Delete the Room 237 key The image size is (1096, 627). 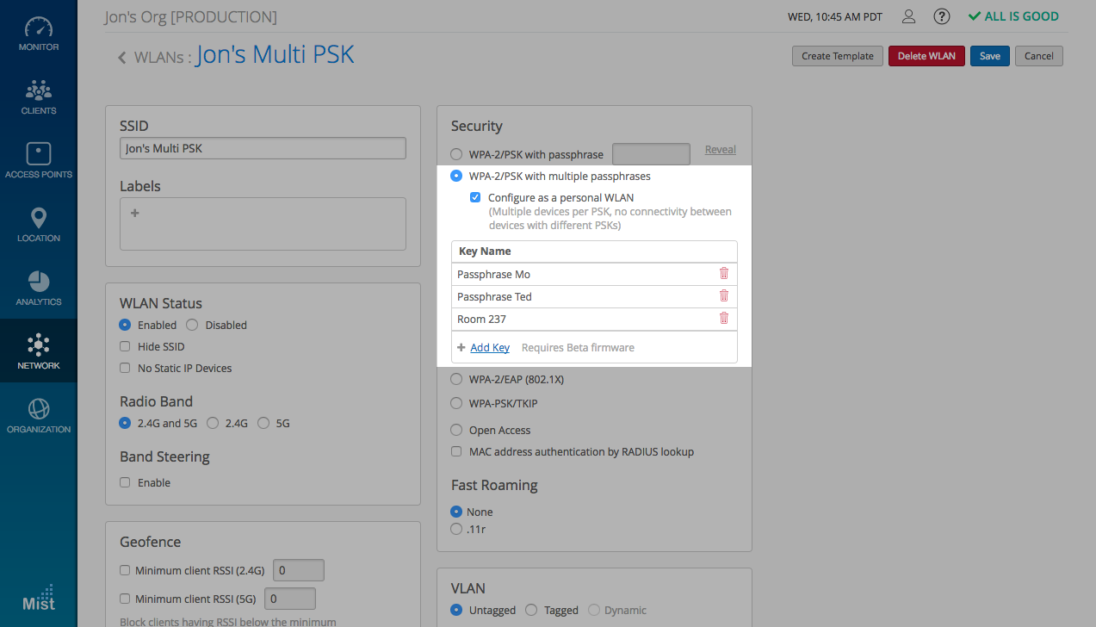(x=723, y=319)
